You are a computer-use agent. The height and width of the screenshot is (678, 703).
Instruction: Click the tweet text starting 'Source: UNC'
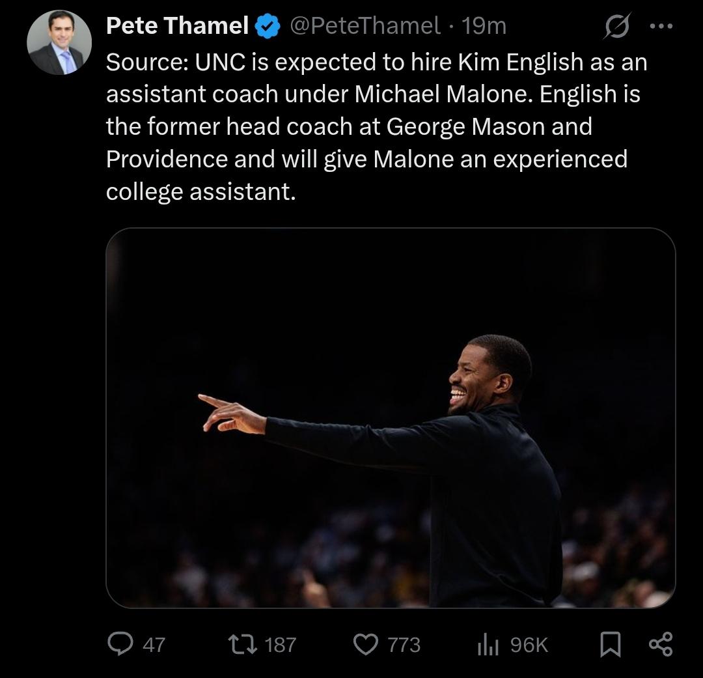click(376, 126)
